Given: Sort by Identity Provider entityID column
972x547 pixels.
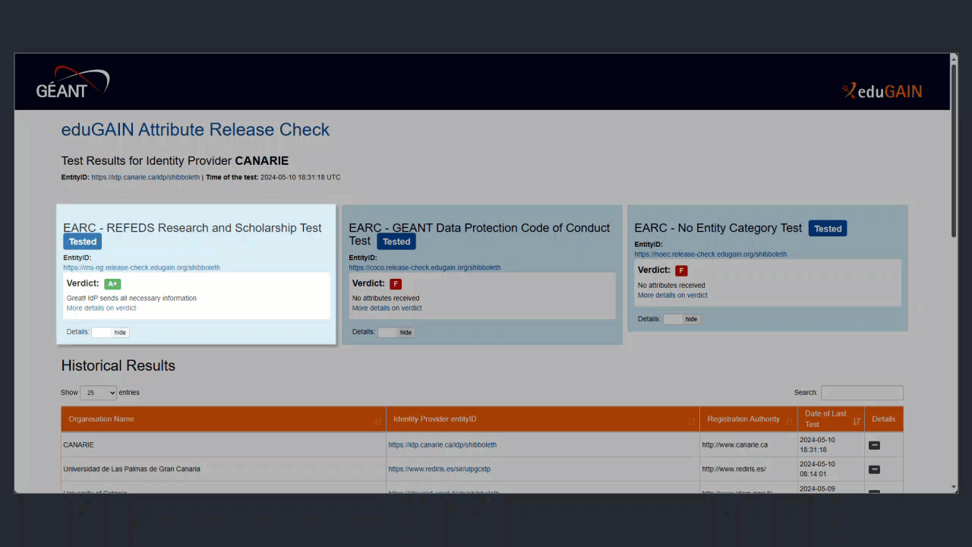Looking at the screenshot, I should [x=542, y=419].
